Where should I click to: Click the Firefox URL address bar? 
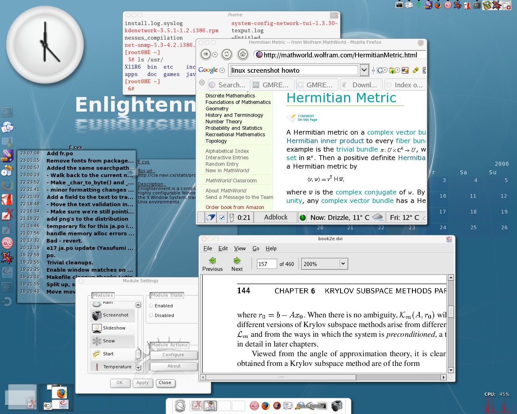(x=340, y=55)
